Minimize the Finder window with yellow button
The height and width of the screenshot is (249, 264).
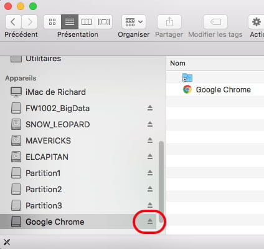pyautogui.click(x=21, y=6)
